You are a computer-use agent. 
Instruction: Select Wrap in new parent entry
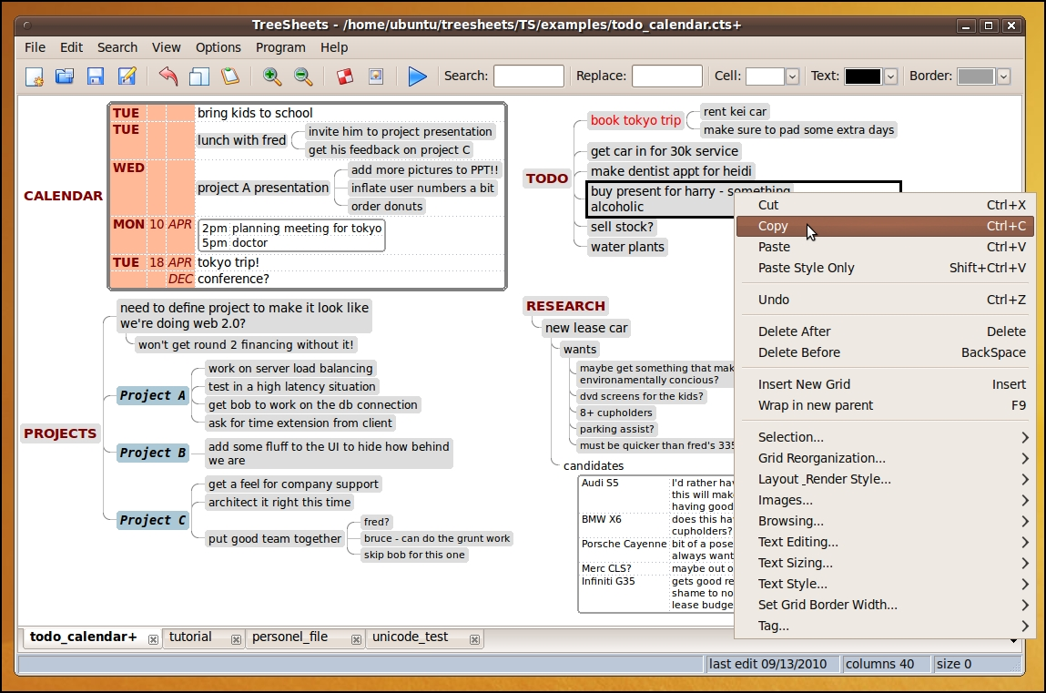[886, 405]
